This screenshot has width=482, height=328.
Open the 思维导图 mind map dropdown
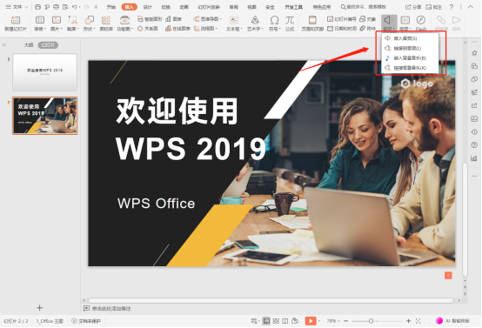(x=207, y=19)
